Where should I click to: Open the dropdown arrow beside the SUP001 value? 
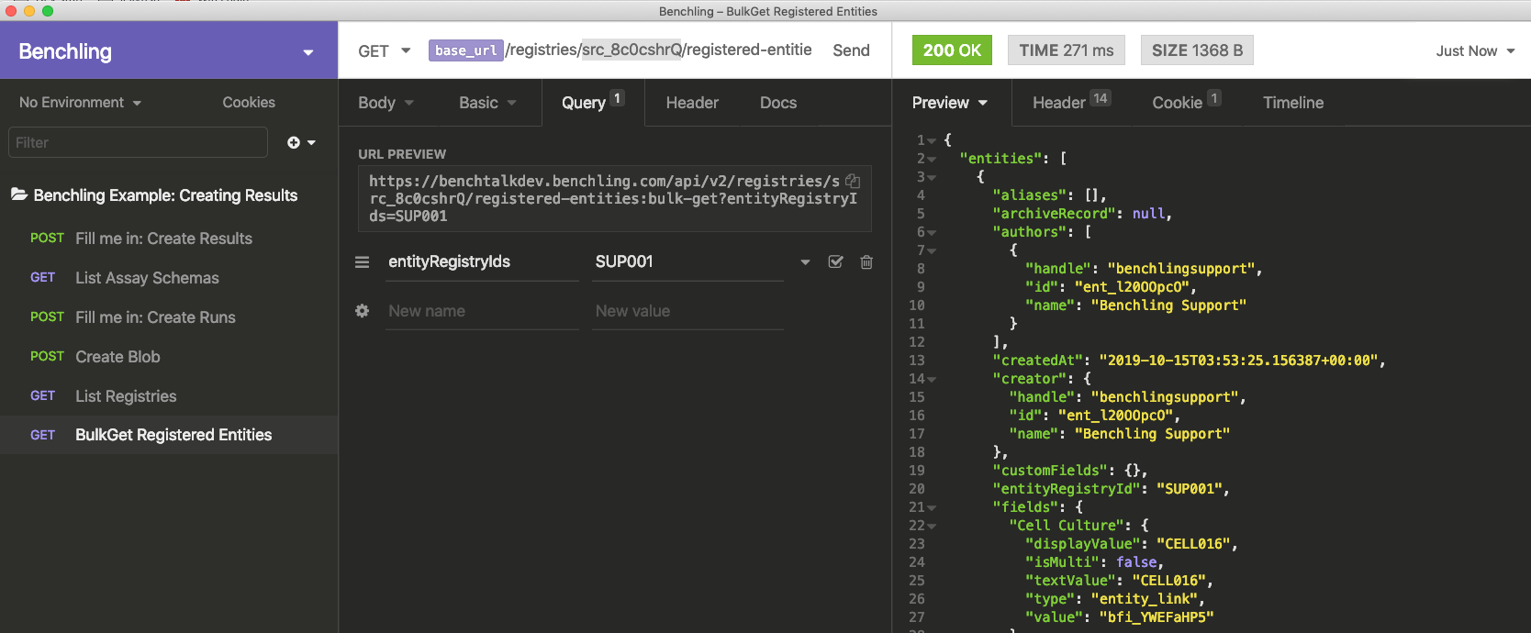click(x=805, y=262)
